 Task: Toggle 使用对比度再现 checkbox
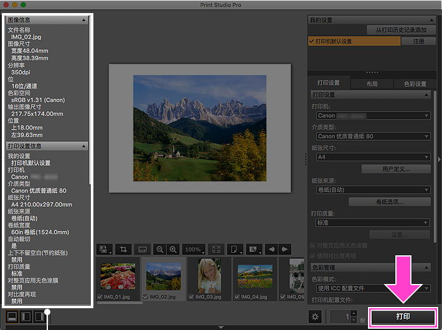point(313,256)
